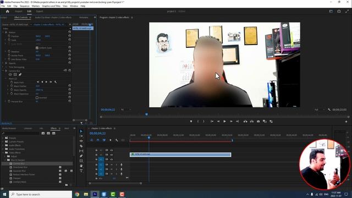Image resolution: width=352 pixels, height=198 pixels.
Task: Add marker in Program Monitor
Action: tap(191, 121)
